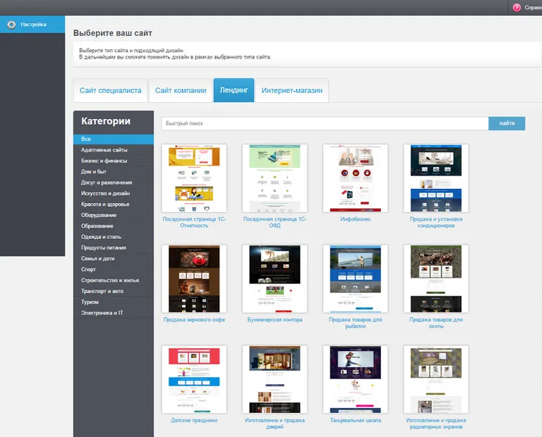Click the gear icon next to Настройка
This screenshot has width=542, height=437.
coord(11,25)
